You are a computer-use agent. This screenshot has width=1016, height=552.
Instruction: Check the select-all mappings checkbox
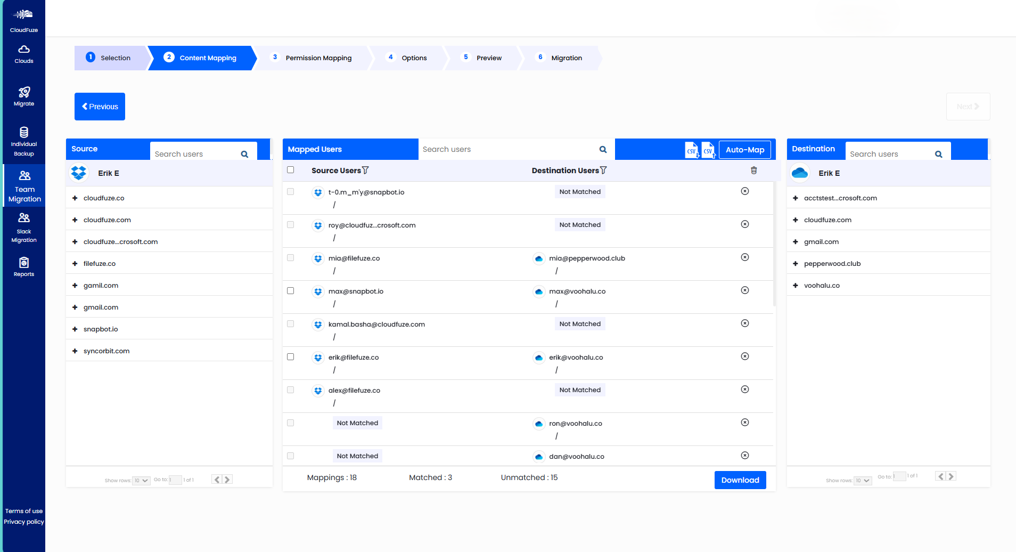(x=291, y=169)
